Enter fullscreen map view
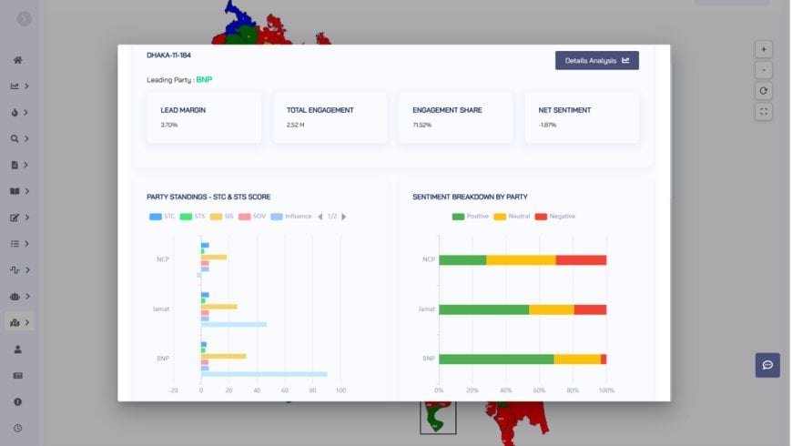The height and width of the screenshot is (446, 792). (764, 112)
